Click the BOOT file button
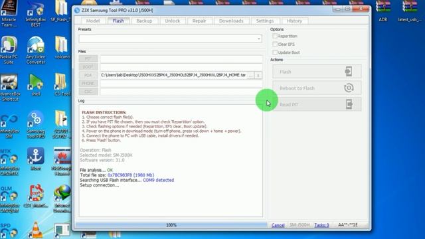 [x=88, y=67]
